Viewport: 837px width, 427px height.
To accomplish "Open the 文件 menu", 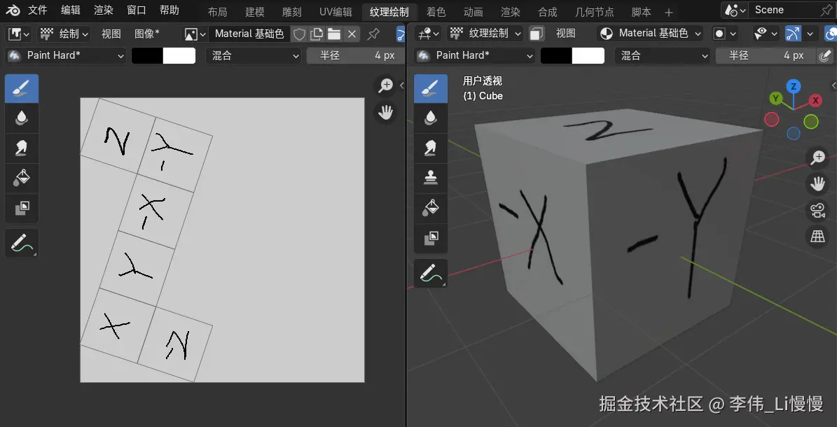I will coord(37,10).
